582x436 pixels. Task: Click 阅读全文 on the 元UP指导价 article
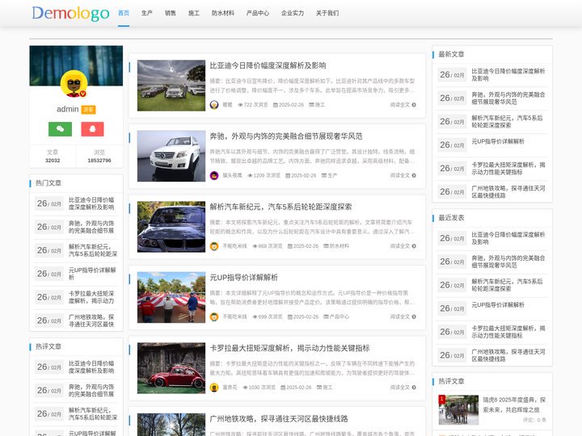pyautogui.click(x=403, y=317)
